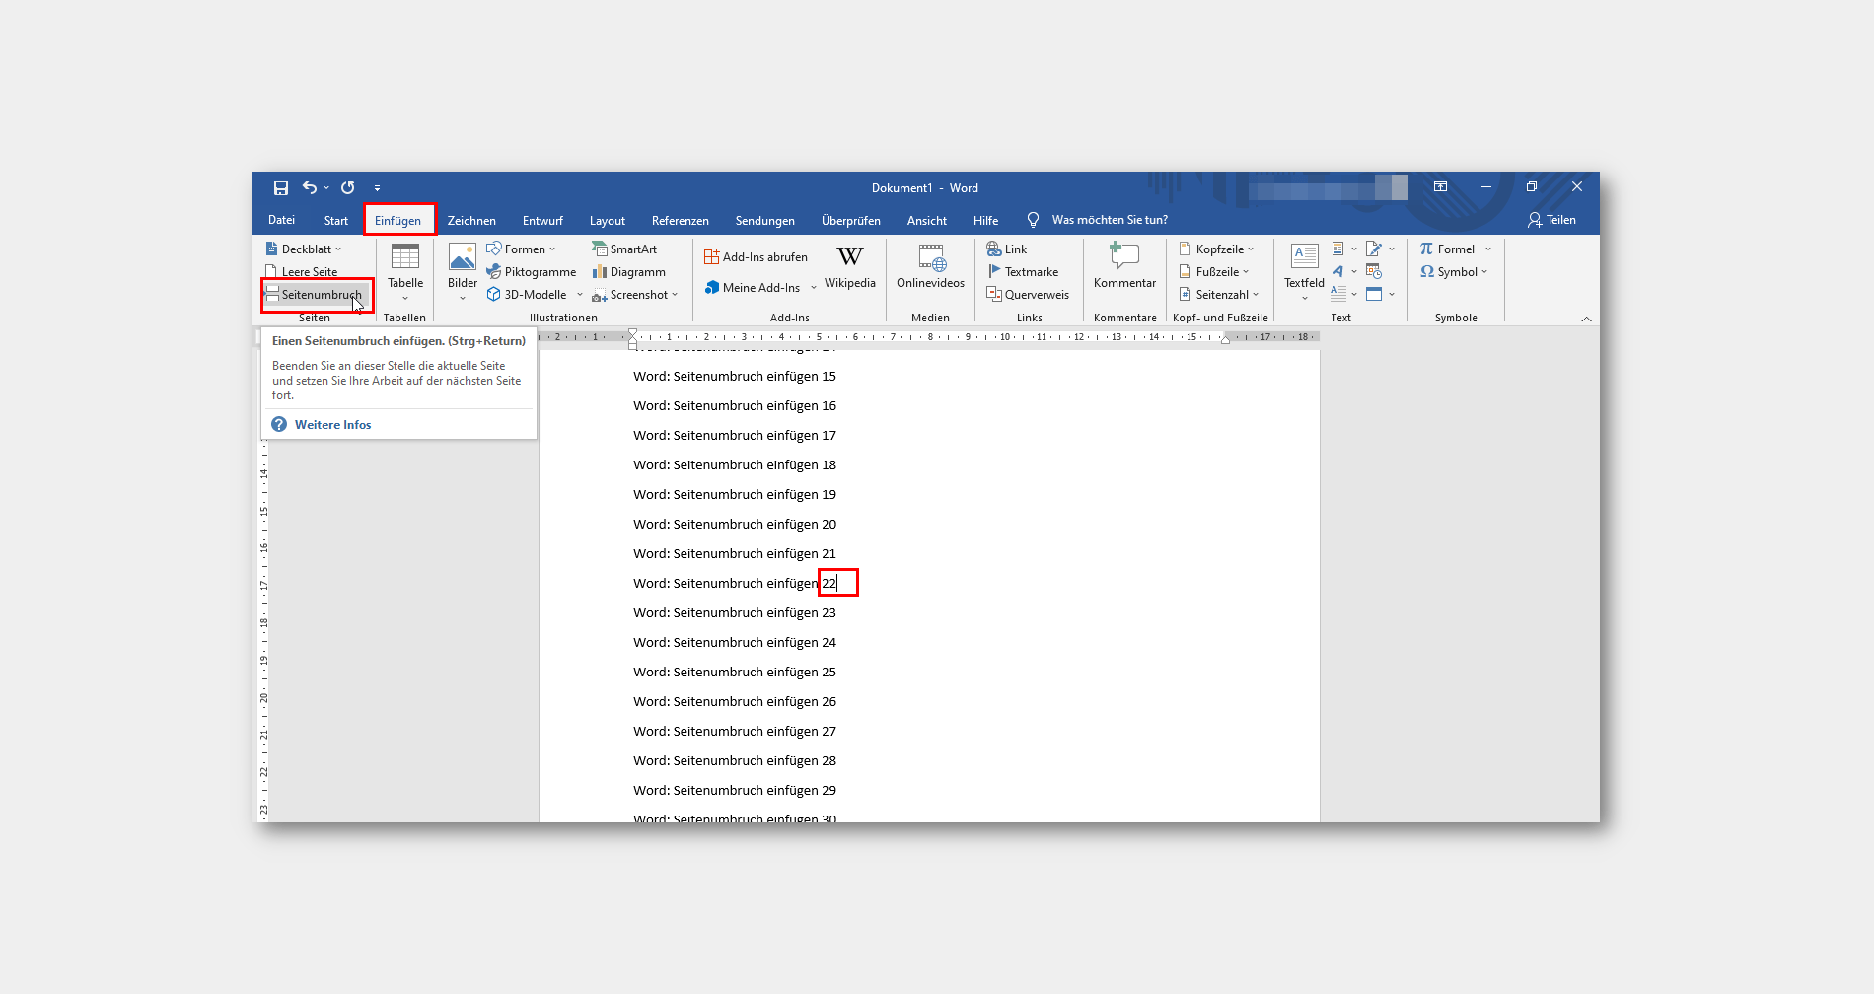Expand the Deckblatt dropdown

(x=304, y=249)
